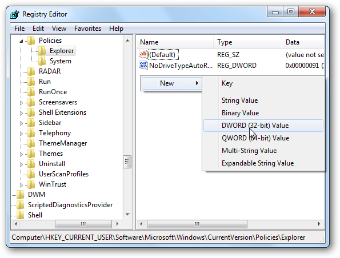Open the New submenu arrow

coord(197,83)
